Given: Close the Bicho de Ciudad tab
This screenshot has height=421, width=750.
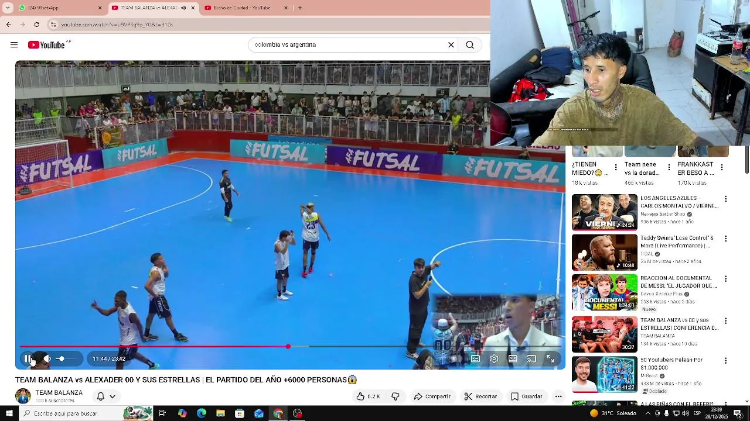Looking at the screenshot, I should point(286,8).
